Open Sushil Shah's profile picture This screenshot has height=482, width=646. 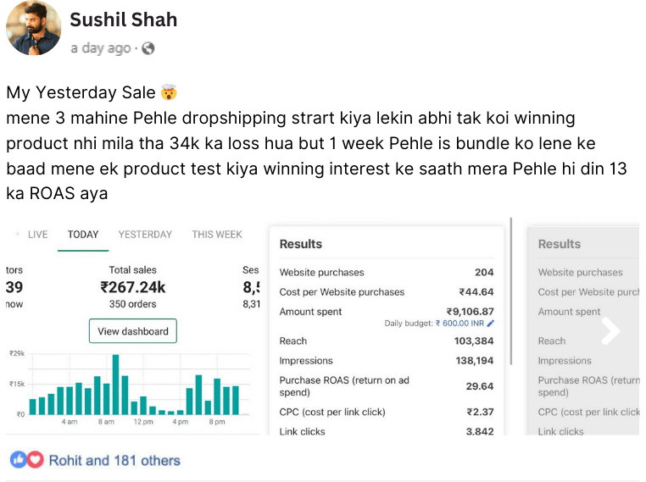tap(33, 29)
